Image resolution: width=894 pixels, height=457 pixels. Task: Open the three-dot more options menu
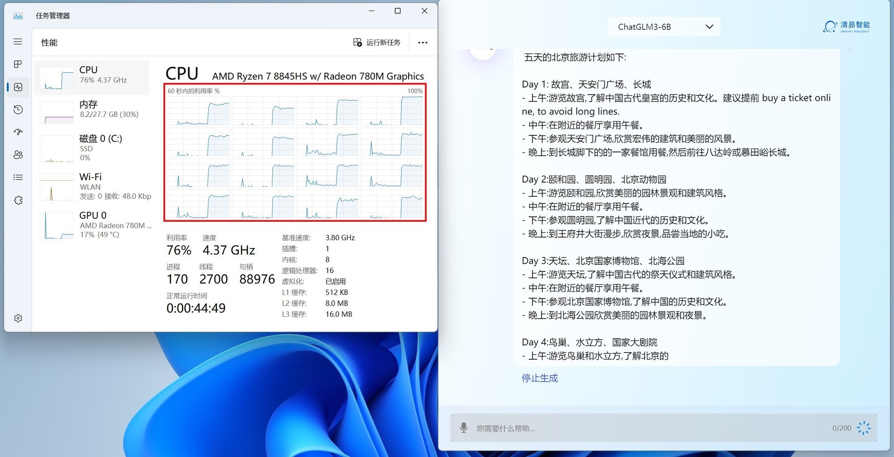tap(422, 42)
